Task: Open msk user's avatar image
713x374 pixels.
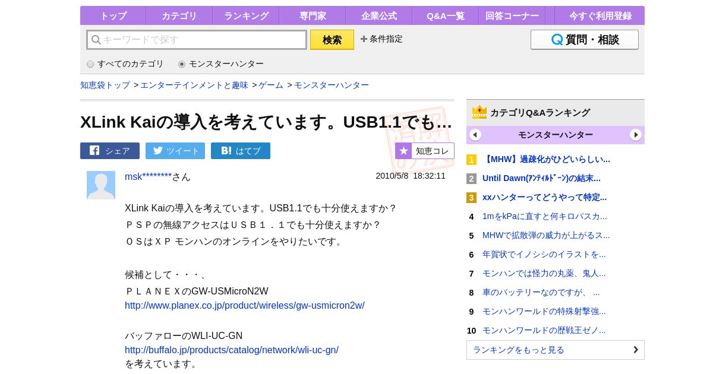Action: pos(101,185)
